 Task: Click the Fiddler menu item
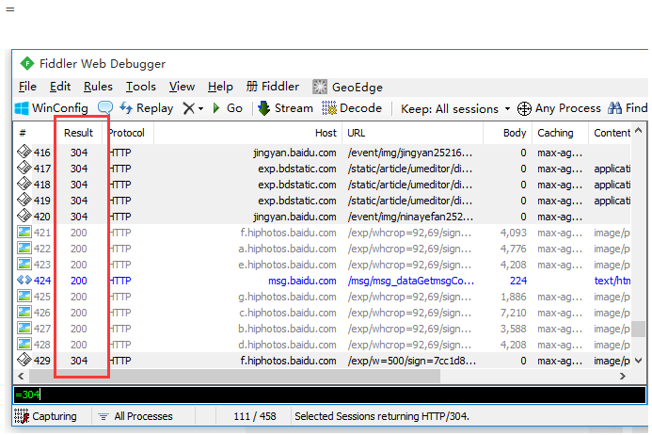(x=273, y=87)
